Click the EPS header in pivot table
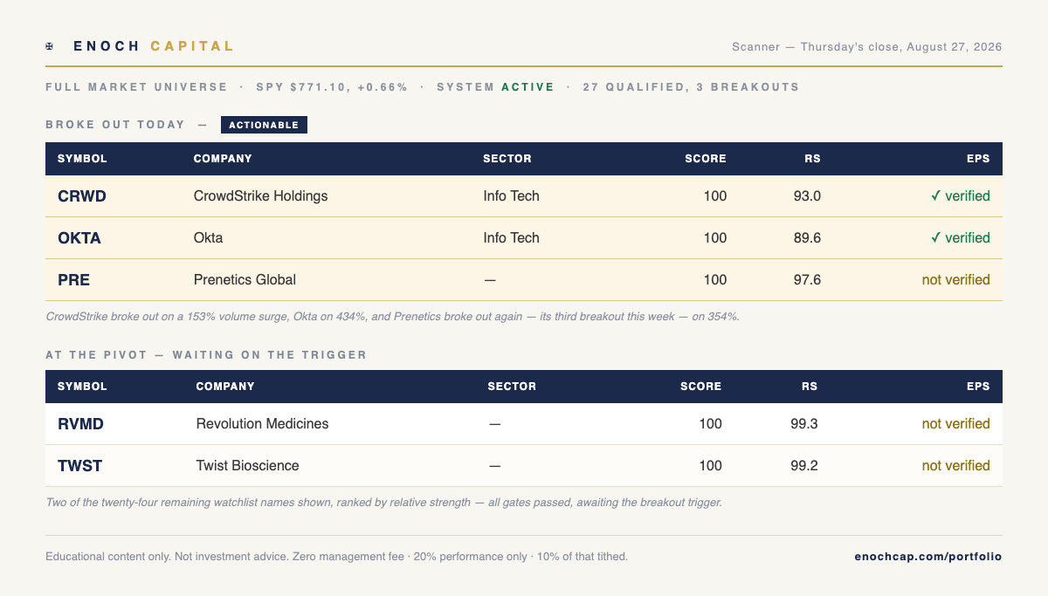The image size is (1048, 596). tap(979, 387)
